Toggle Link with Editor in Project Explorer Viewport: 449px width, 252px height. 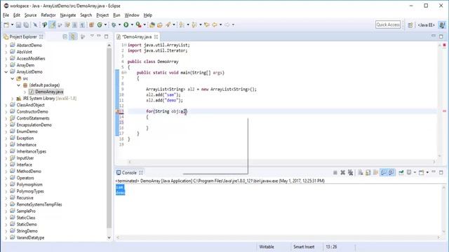coord(73,36)
